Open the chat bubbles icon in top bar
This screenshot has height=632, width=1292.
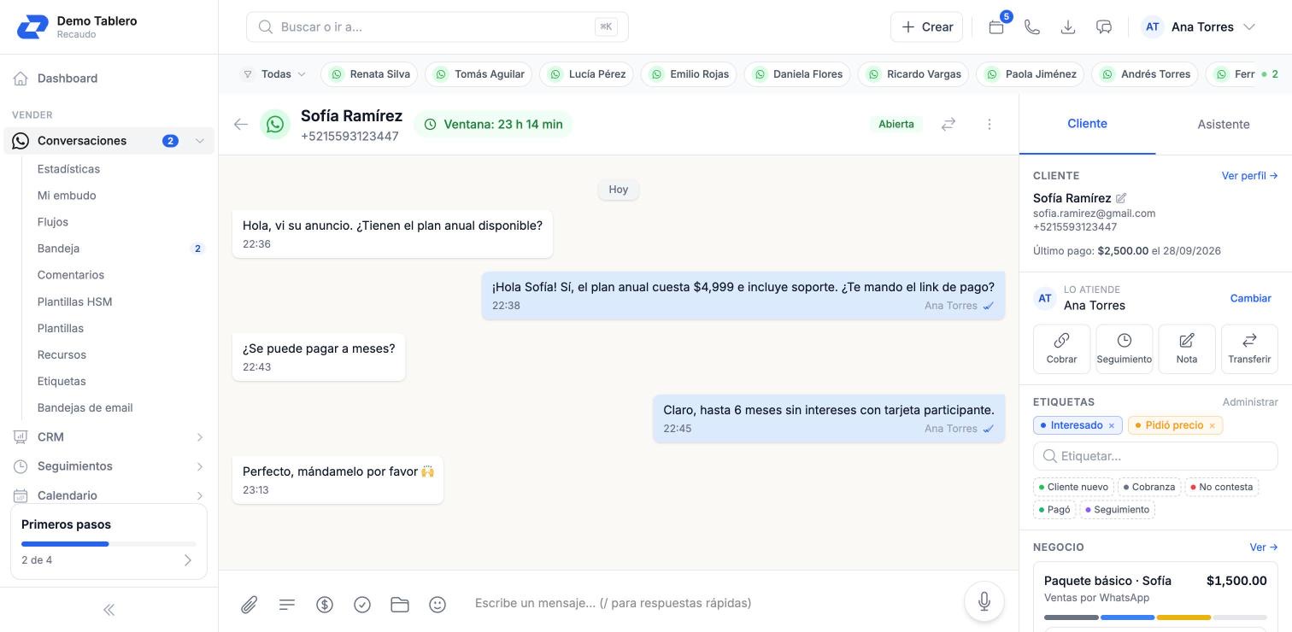coord(1104,26)
